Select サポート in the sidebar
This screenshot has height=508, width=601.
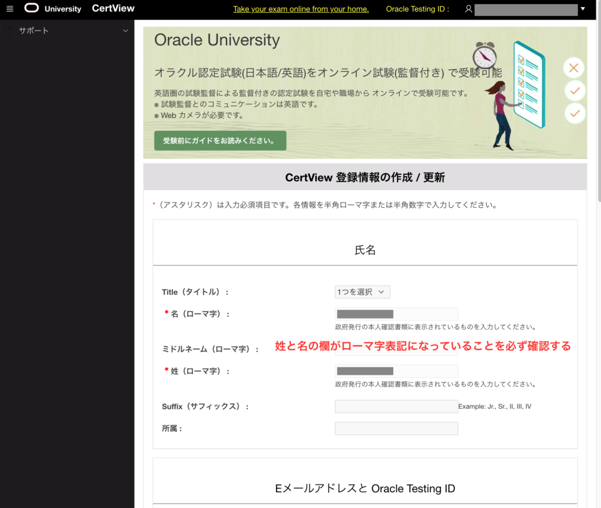click(33, 31)
